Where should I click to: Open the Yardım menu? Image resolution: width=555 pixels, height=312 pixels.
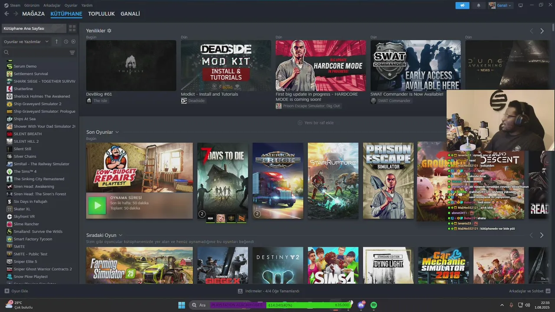(87, 5)
